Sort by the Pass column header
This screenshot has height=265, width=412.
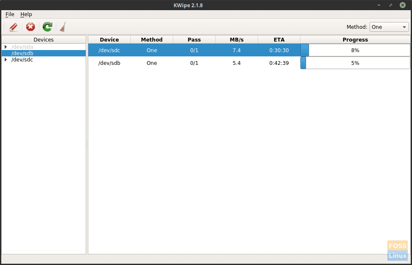click(194, 40)
